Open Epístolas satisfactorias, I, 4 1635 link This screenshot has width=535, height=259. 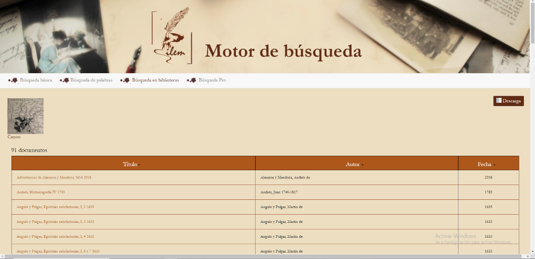(x=55, y=236)
